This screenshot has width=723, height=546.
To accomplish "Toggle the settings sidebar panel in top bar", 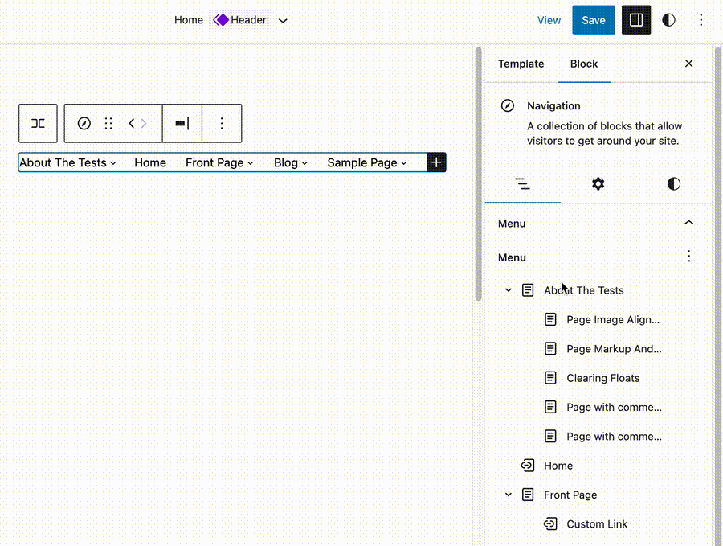I will click(x=636, y=19).
